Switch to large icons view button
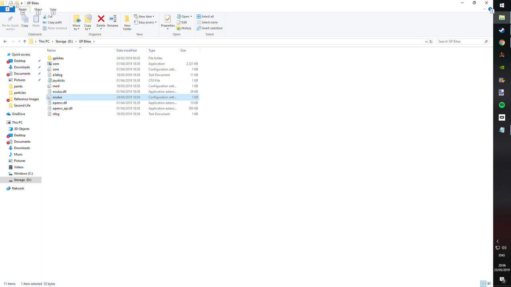This screenshot has height=287, width=511. point(489,284)
